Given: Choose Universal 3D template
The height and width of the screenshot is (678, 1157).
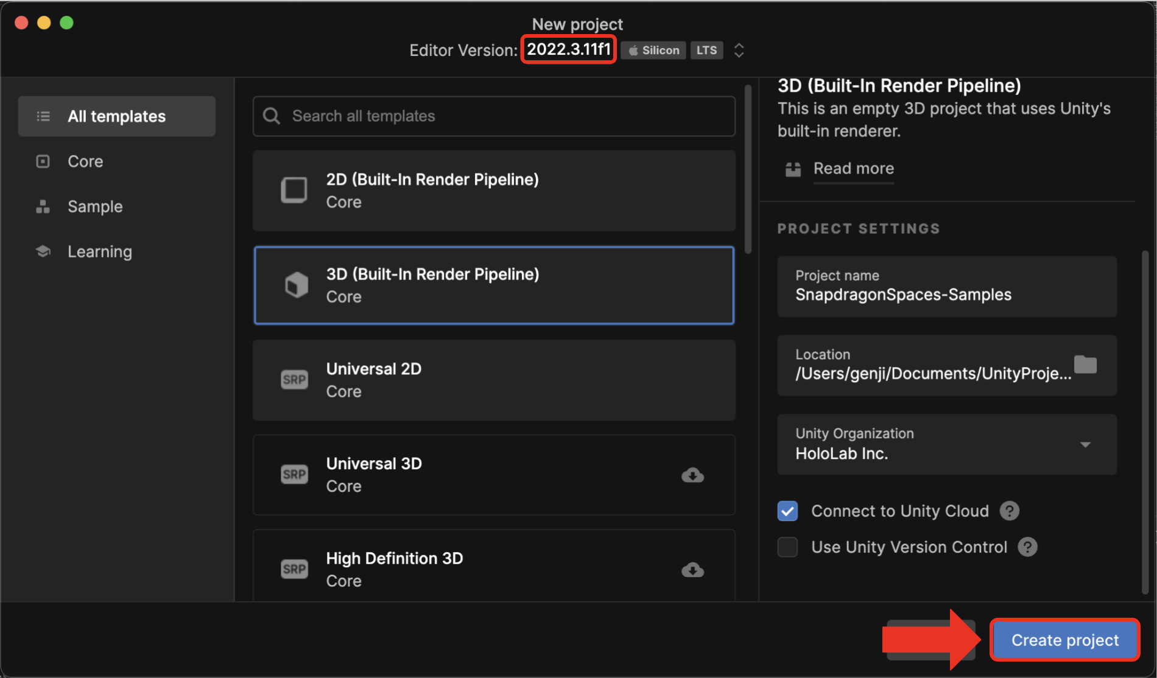Looking at the screenshot, I should click(494, 475).
